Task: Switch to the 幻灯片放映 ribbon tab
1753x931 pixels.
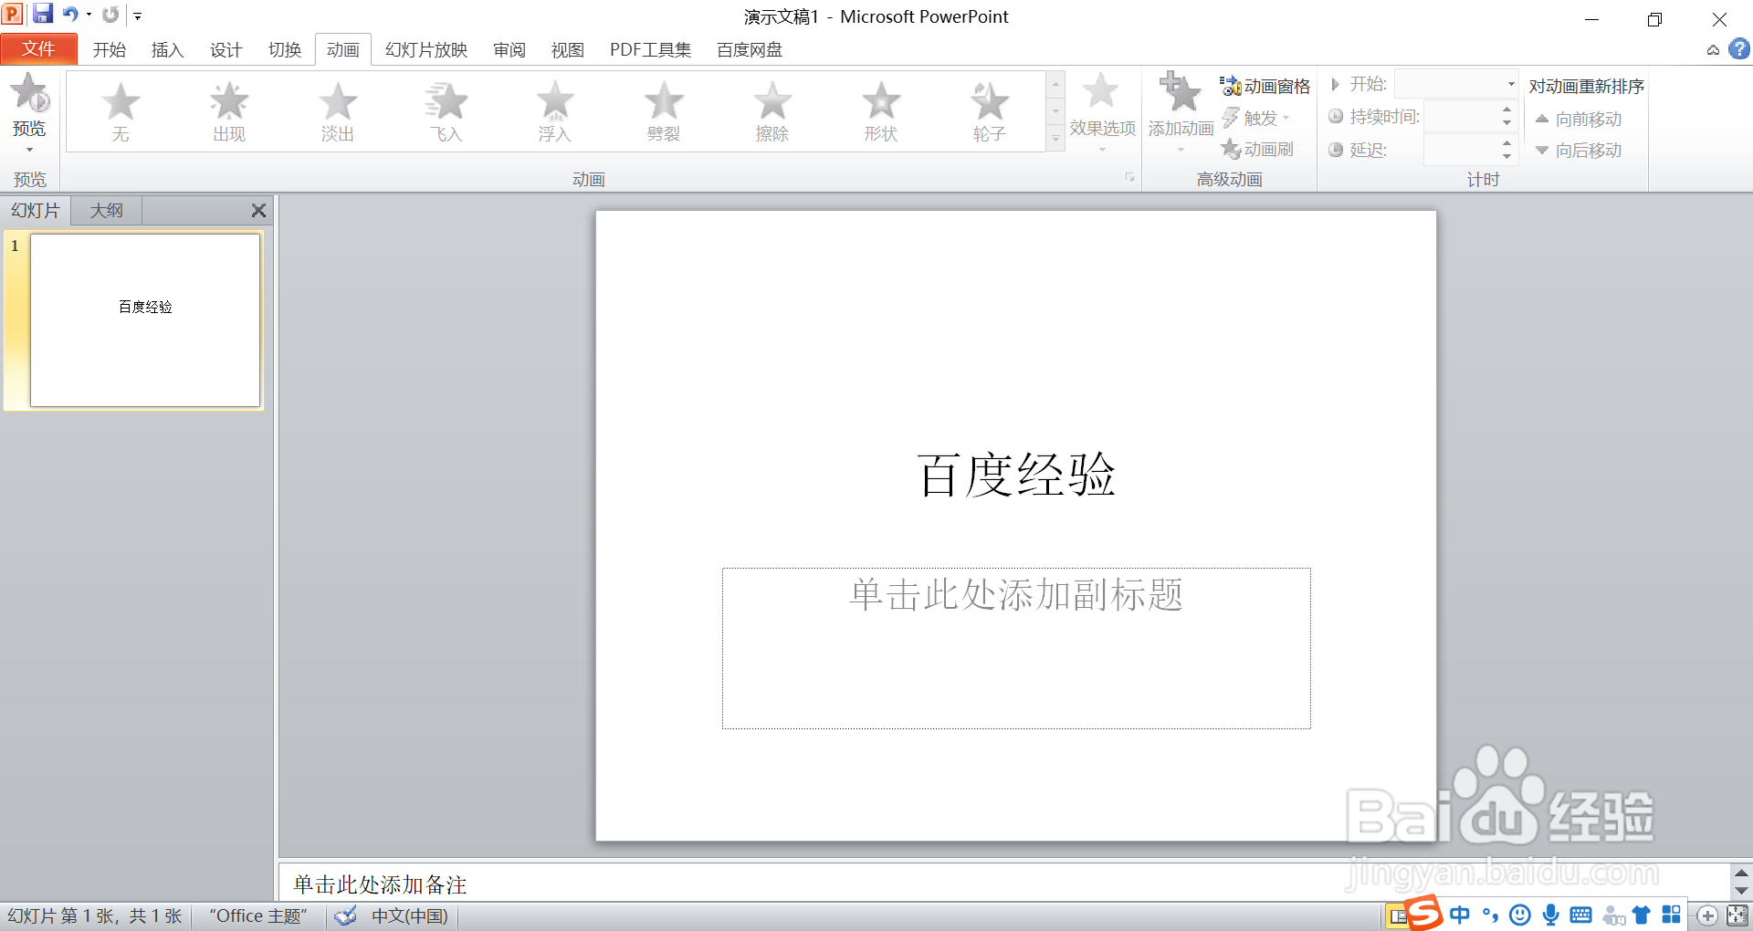Action: tap(425, 49)
